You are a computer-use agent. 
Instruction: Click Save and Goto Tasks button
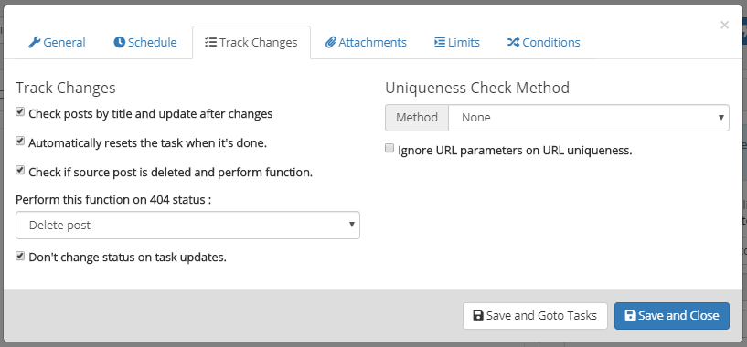coord(535,316)
